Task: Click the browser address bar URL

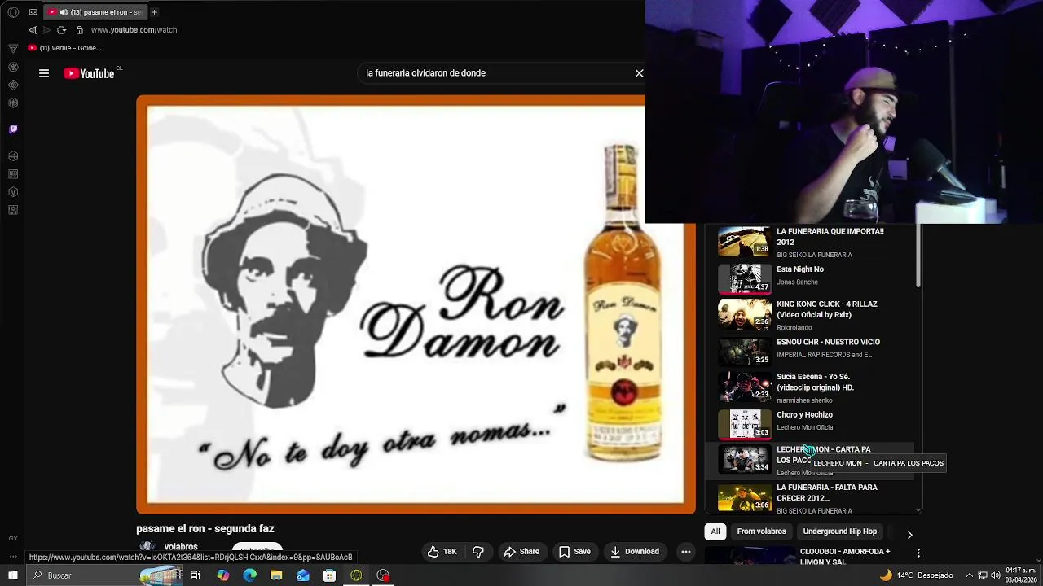Action: pos(134,30)
